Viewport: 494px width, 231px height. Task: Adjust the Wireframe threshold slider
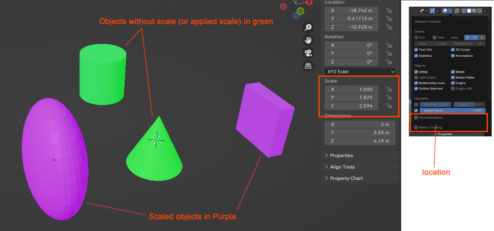[435, 104]
